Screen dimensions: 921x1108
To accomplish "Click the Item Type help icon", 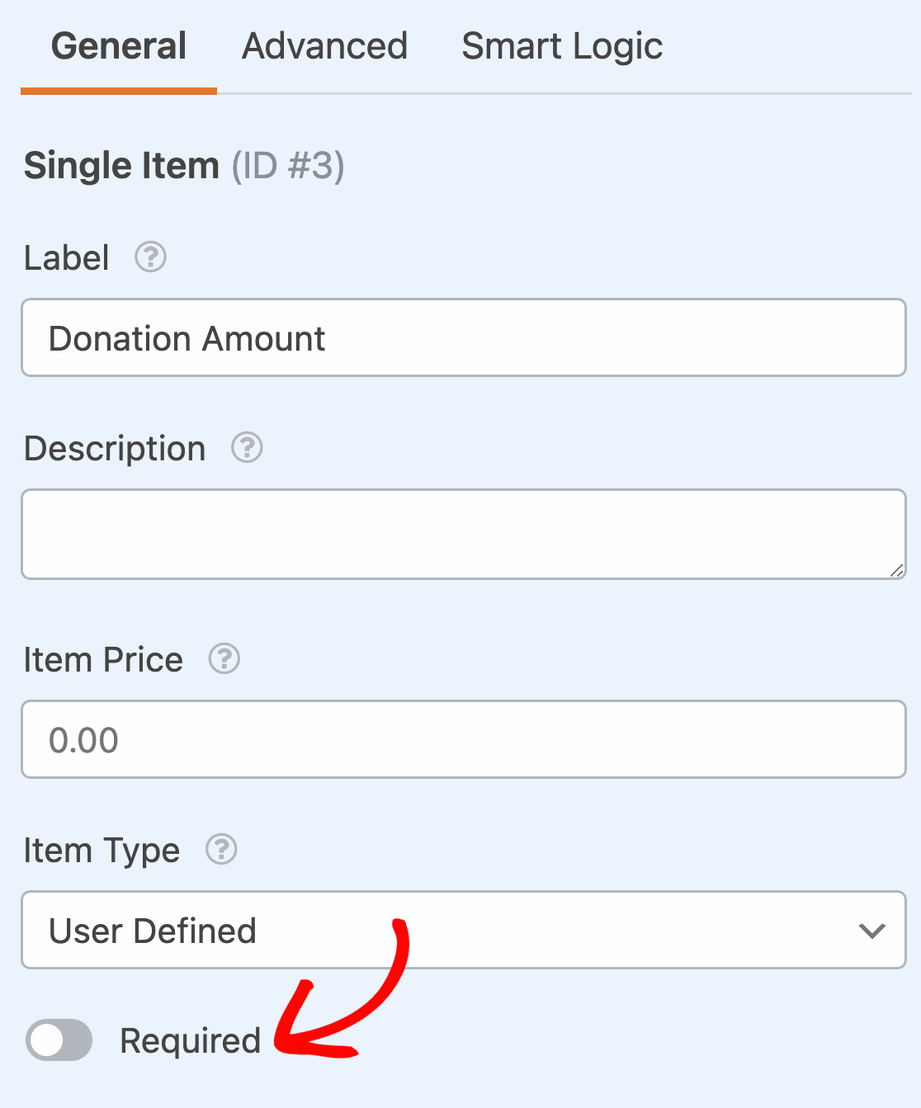I will point(221,849).
